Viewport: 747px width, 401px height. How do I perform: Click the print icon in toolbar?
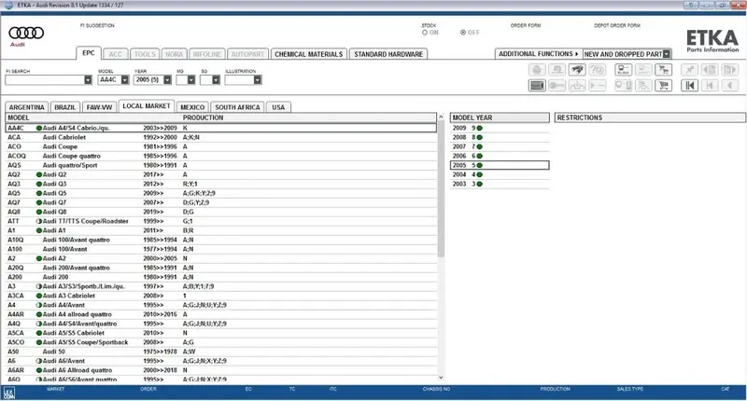point(537,70)
